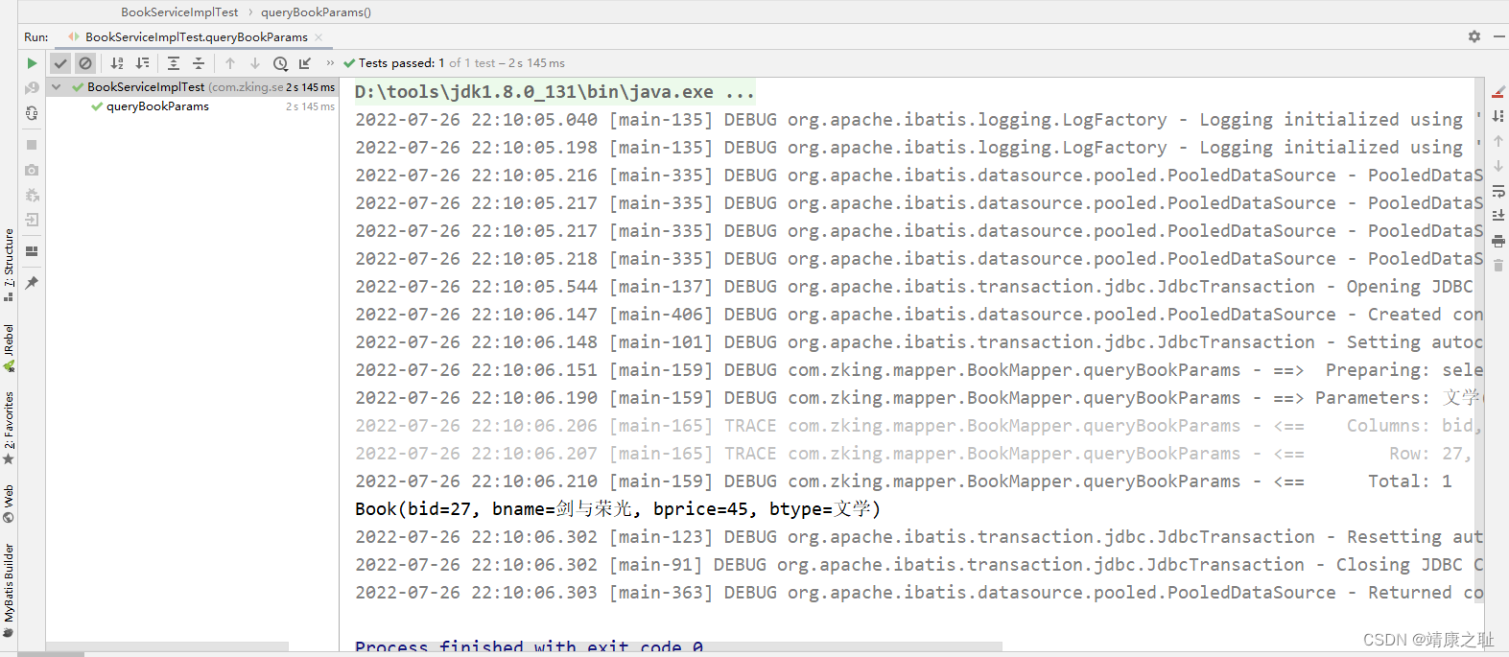Go to next failed test arrow
The height and width of the screenshot is (657, 1509).
pyautogui.click(x=255, y=63)
